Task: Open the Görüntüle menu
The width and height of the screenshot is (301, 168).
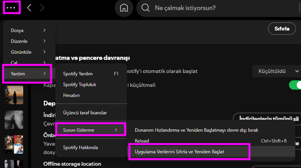Action: point(29,52)
